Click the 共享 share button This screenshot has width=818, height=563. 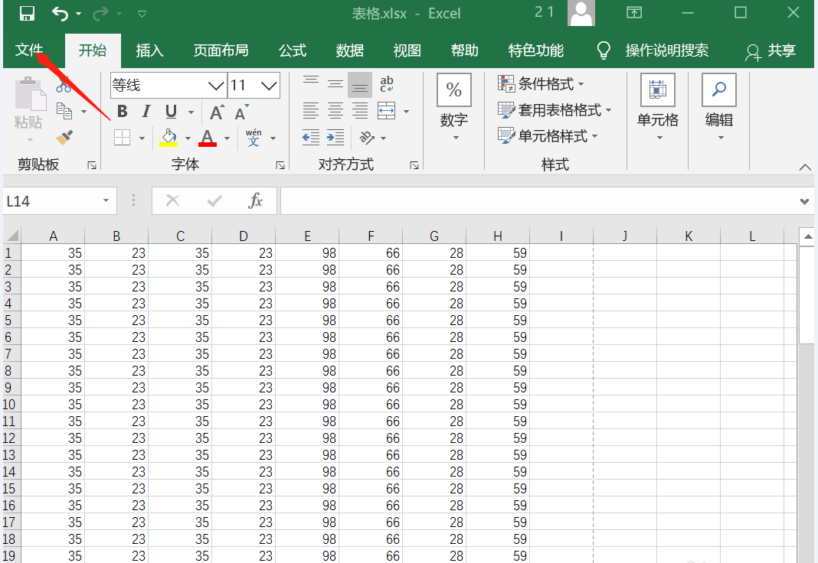(x=771, y=50)
